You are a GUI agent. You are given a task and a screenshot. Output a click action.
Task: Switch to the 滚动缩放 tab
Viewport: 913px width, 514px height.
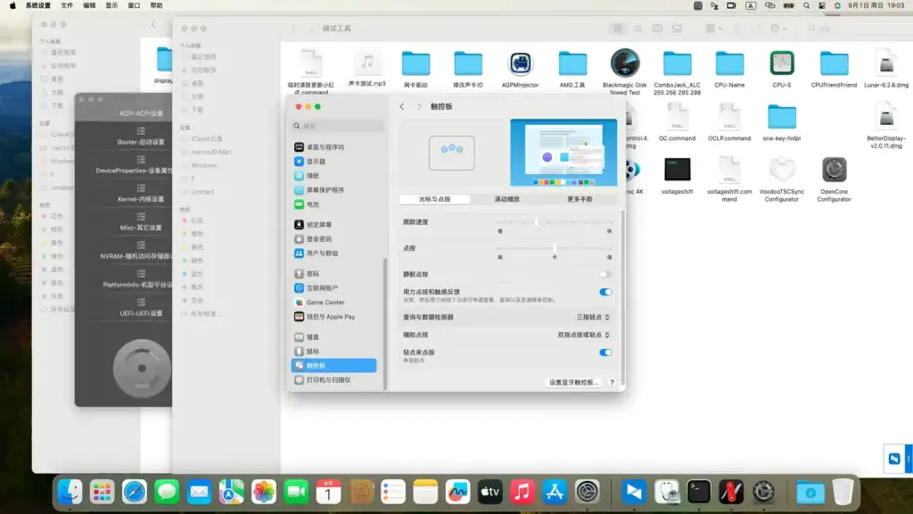pyautogui.click(x=506, y=199)
